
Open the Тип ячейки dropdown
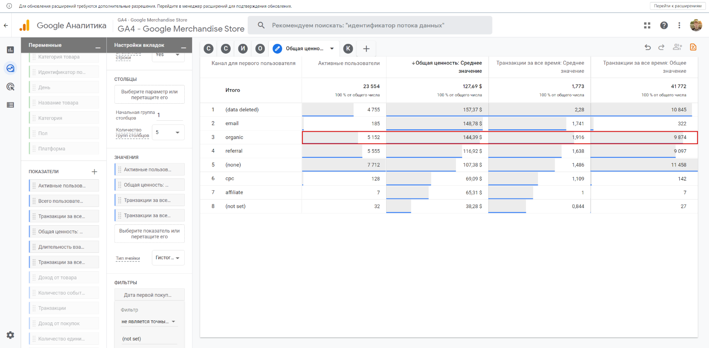tap(168, 258)
